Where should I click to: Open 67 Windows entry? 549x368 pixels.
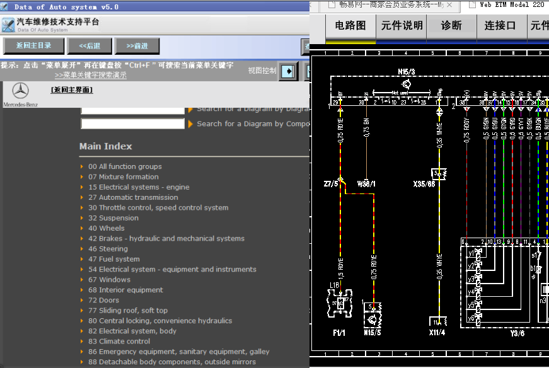109,280
